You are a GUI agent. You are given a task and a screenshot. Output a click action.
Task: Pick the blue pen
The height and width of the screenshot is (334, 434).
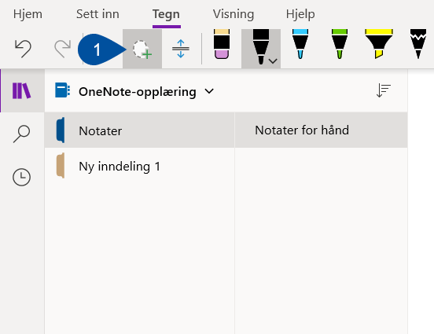point(300,44)
